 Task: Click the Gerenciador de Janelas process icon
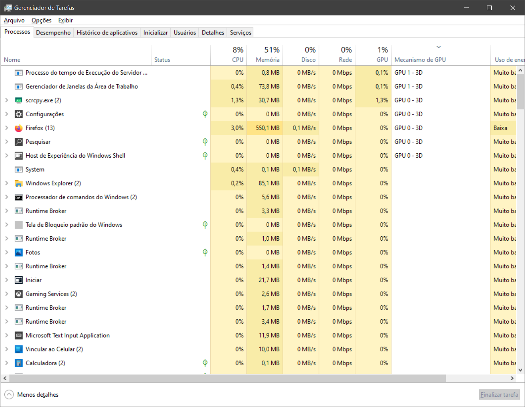19,87
